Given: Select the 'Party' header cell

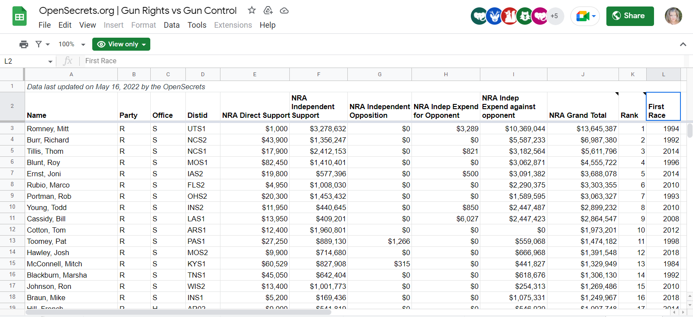Looking at the screenshot, I should click(134, 106).
